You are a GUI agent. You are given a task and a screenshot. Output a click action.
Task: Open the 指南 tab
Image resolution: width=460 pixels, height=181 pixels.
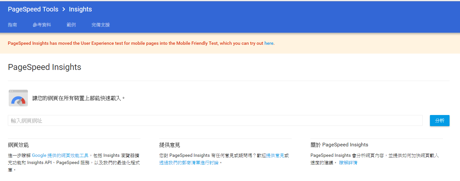point(12,25)
